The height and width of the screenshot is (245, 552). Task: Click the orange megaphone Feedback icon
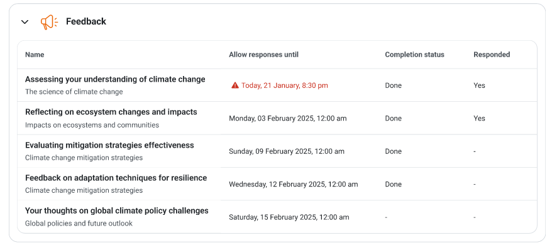(x=49, y=22)
